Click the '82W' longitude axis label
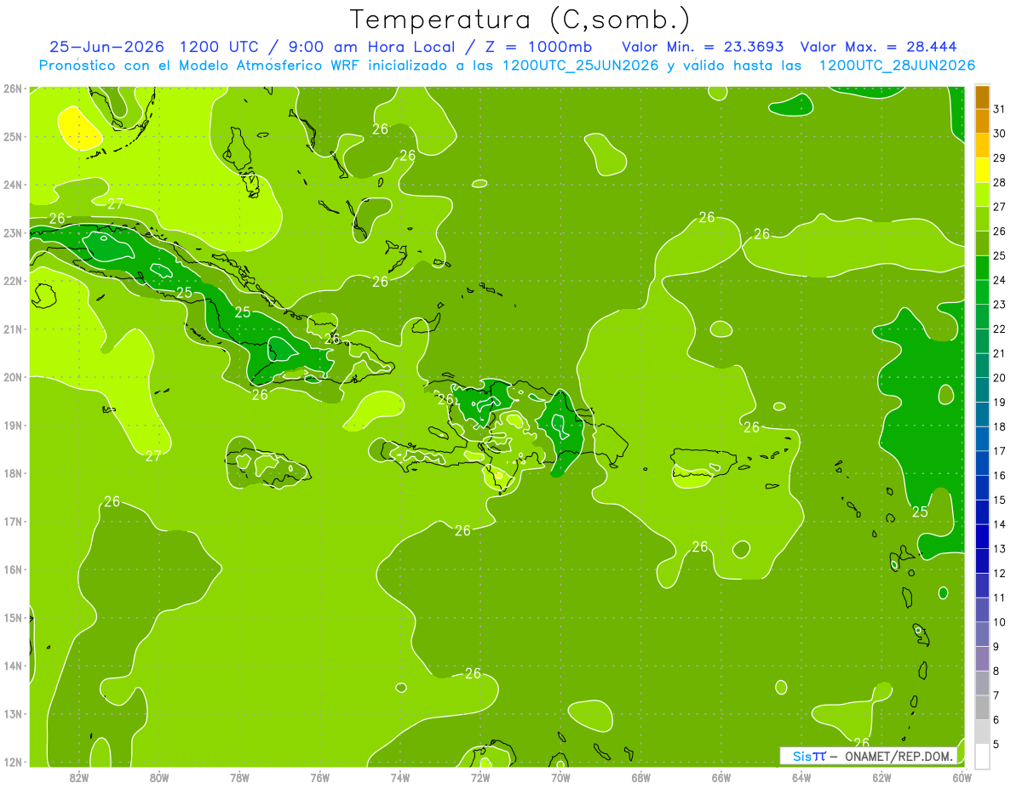This screenshot has height=789, width=1022. [x=79, y=776]
